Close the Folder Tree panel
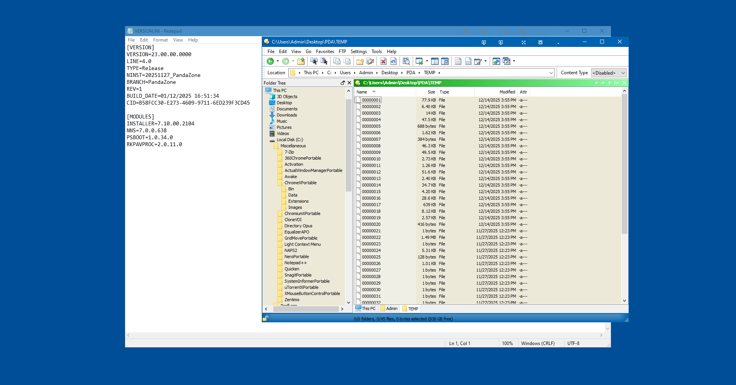The image size is (736, 385). (x=350, y=83)
